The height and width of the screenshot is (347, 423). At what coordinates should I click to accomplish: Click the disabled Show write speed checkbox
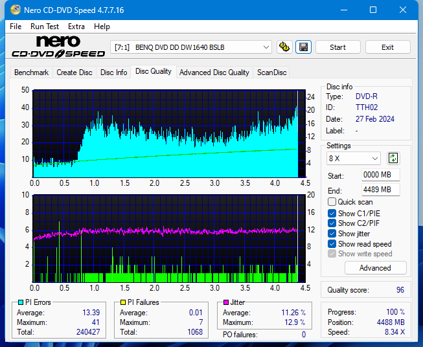332,254
